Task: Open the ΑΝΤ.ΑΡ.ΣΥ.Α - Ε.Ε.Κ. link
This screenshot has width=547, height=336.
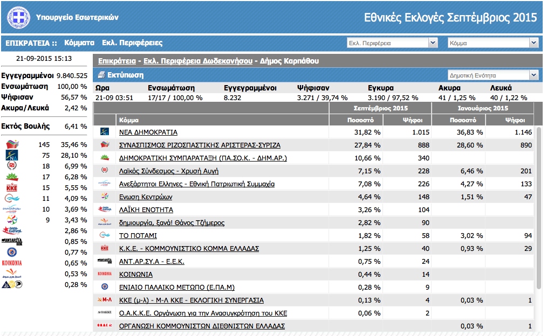Action: click(x=152, y=262)
